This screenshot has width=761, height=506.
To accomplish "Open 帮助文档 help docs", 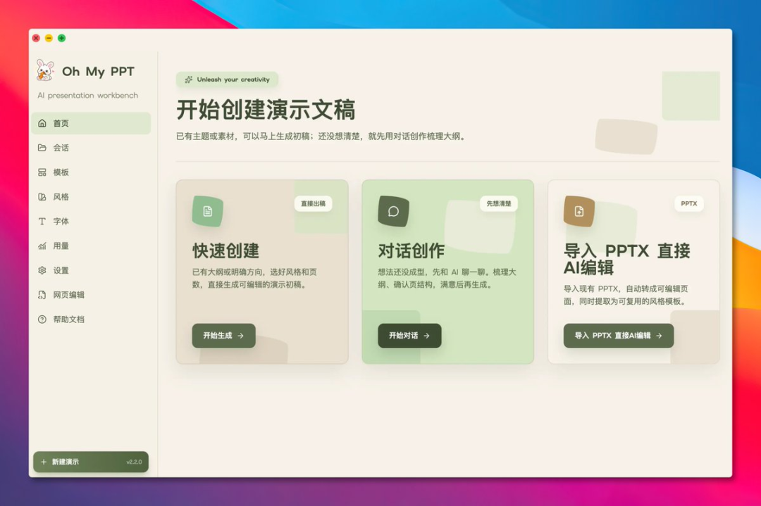I will [91, 320].
